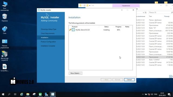
Task: Click the disabled Execute button
Action: (118, 80)
